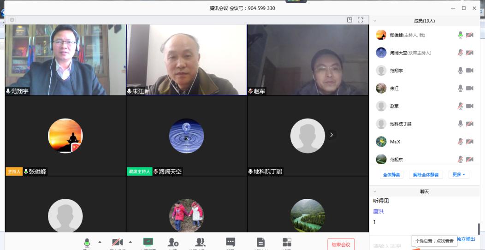The height and width of the screenshot is (250, 485).
Task: Expand microphone options arrow in toolbar
Action: click(x=100, y=242)
